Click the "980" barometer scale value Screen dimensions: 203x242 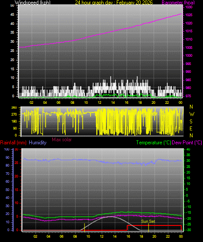tap(188, 88)
